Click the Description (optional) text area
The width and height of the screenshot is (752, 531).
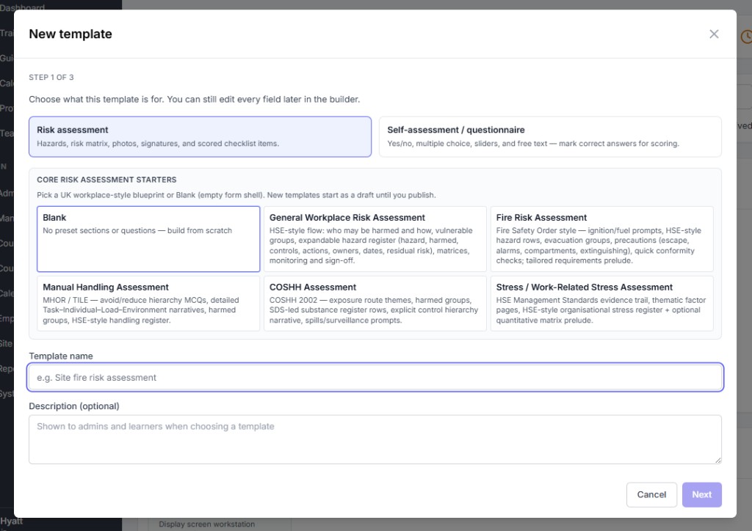click(x=375, y=439)
